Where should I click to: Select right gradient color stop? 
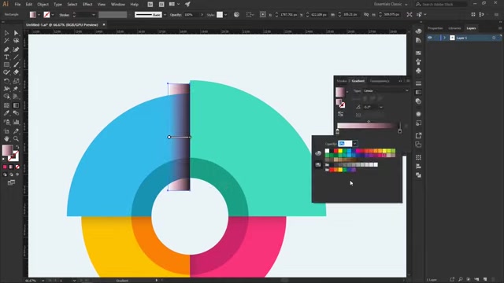400,131
